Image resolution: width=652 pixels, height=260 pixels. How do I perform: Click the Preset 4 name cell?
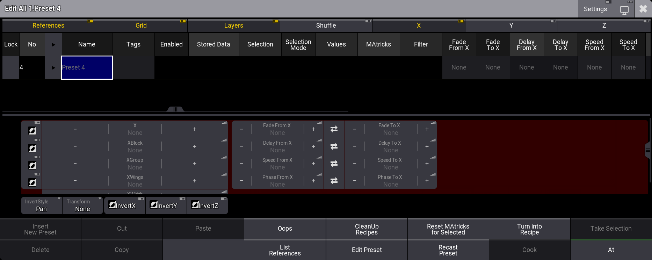pyautogui.click(x=87, y=67)
